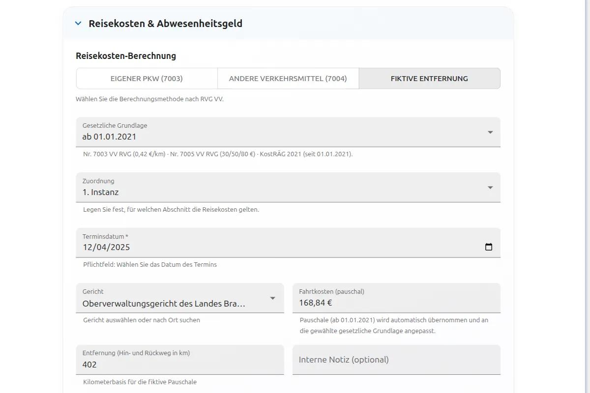Click the dropdown arrow on Zuordnung field
This screenshot has height=393, width=590.
coord(490,187)
